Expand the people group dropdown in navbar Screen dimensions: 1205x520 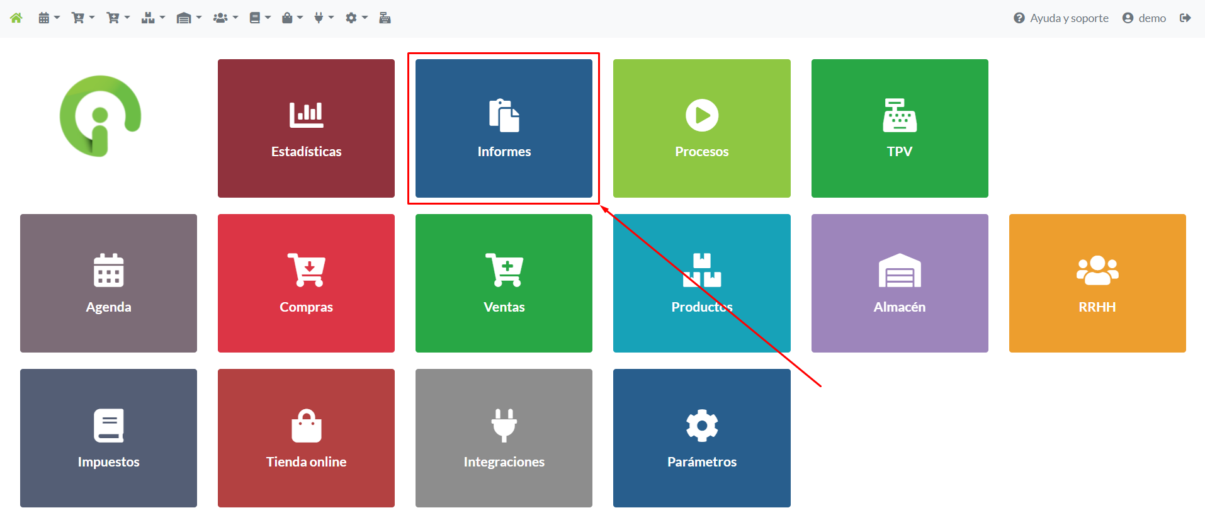click(225, 18)
